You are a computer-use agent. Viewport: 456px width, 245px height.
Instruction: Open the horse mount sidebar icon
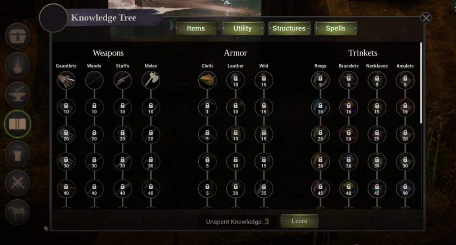click(17, 212)
